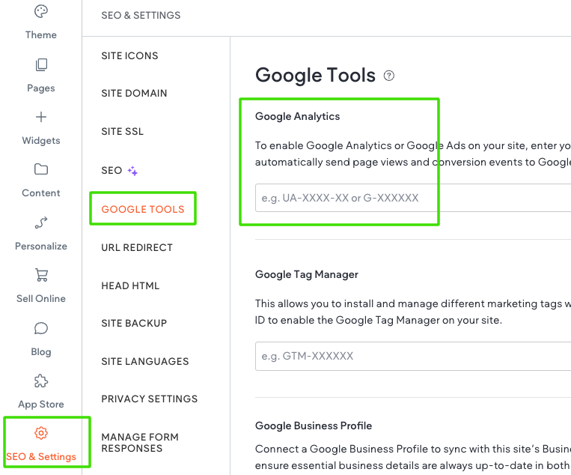Click the Google Analytics ID field
The image size is (571, 475).
(x=413, y=198)
